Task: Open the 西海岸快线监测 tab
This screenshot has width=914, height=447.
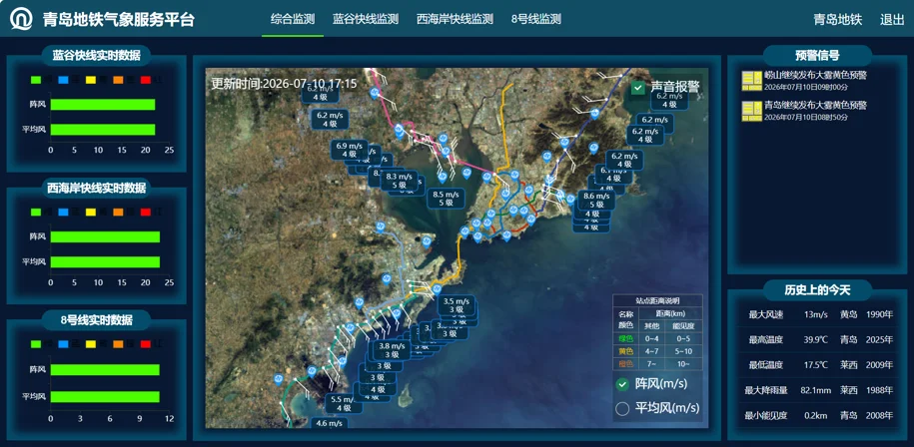Action: [x=455, y=19]
